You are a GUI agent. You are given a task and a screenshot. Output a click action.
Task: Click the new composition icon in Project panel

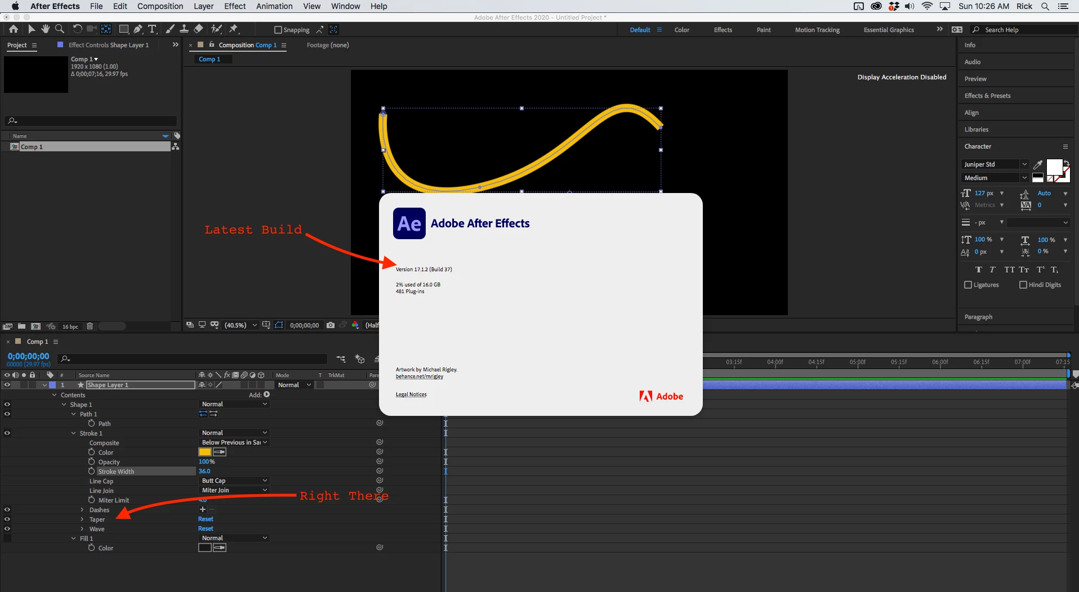pos(35,326)
